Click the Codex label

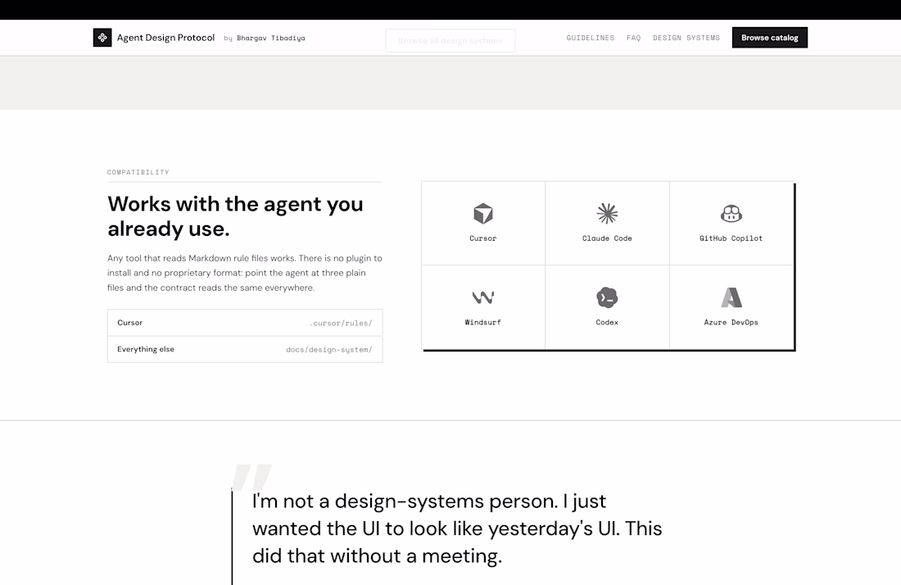point(607,322)
